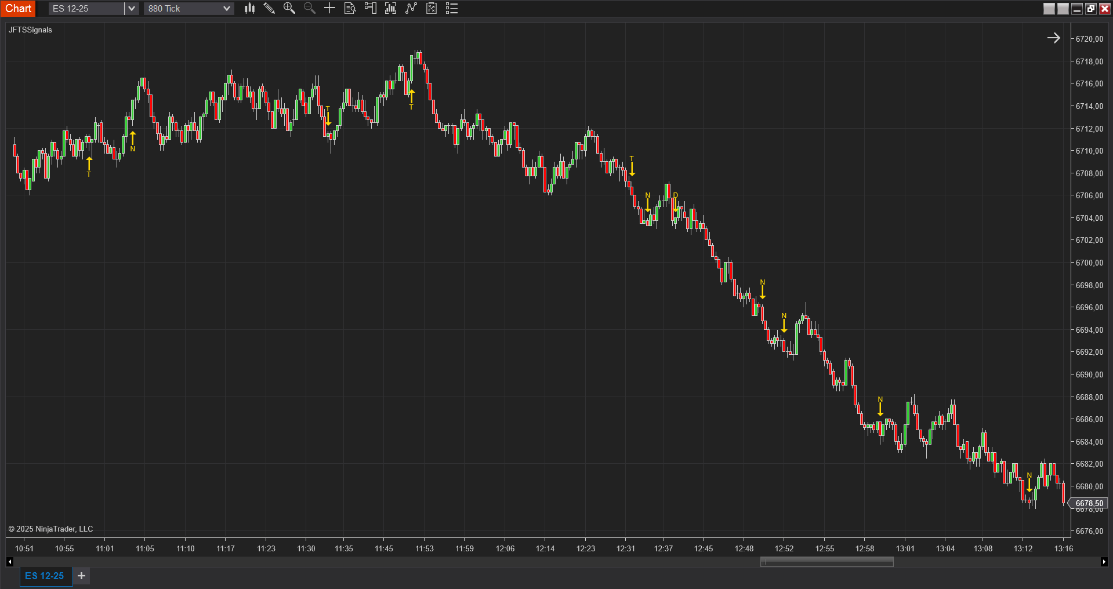The image size is (1113, 589).
Task: Click the zoom out magnifier
Action: (x=309, y=8)
